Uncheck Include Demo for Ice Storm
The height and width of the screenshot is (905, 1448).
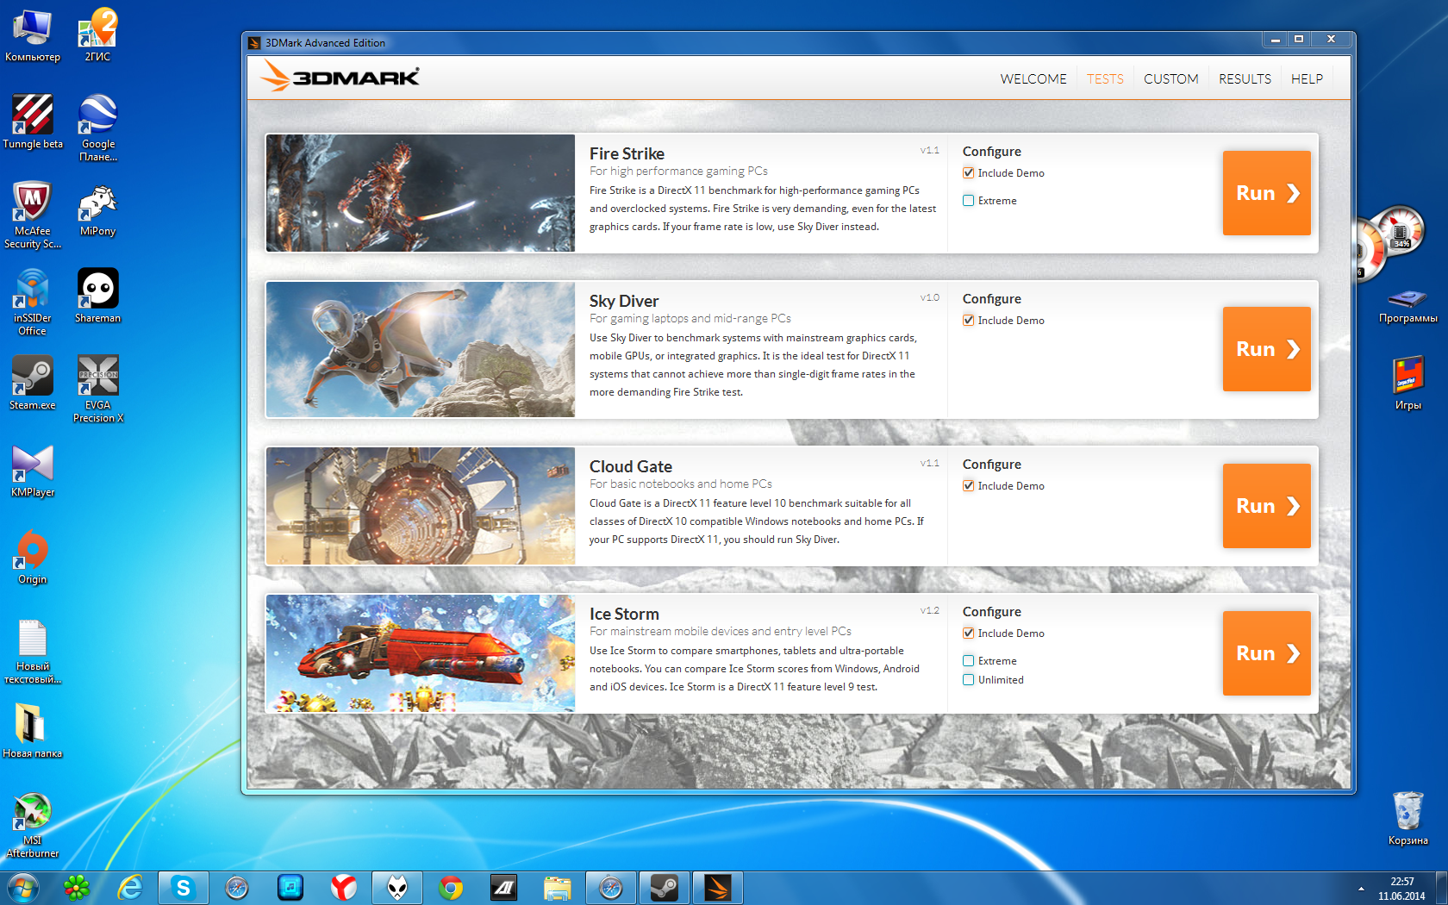coord(969,633)
